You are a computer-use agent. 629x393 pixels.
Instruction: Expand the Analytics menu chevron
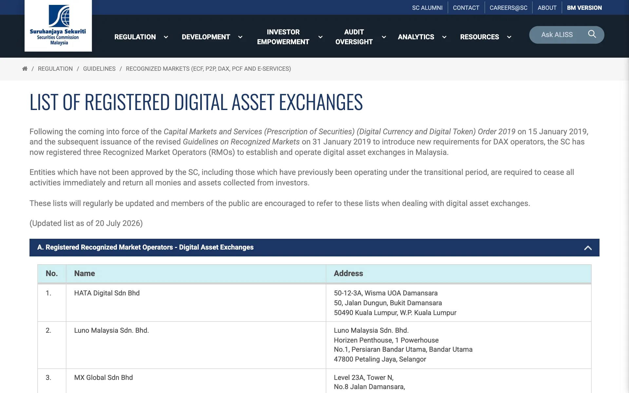[444, 37]
